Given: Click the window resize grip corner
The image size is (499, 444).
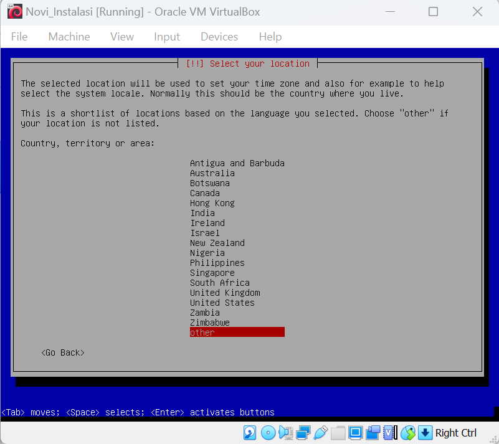Looking at the screenshot, I should click(493, 438).
